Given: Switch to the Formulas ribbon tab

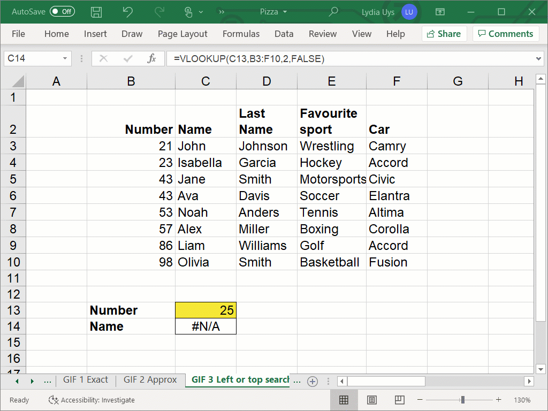Looking at the screenshot, I should tap(241, 34).
